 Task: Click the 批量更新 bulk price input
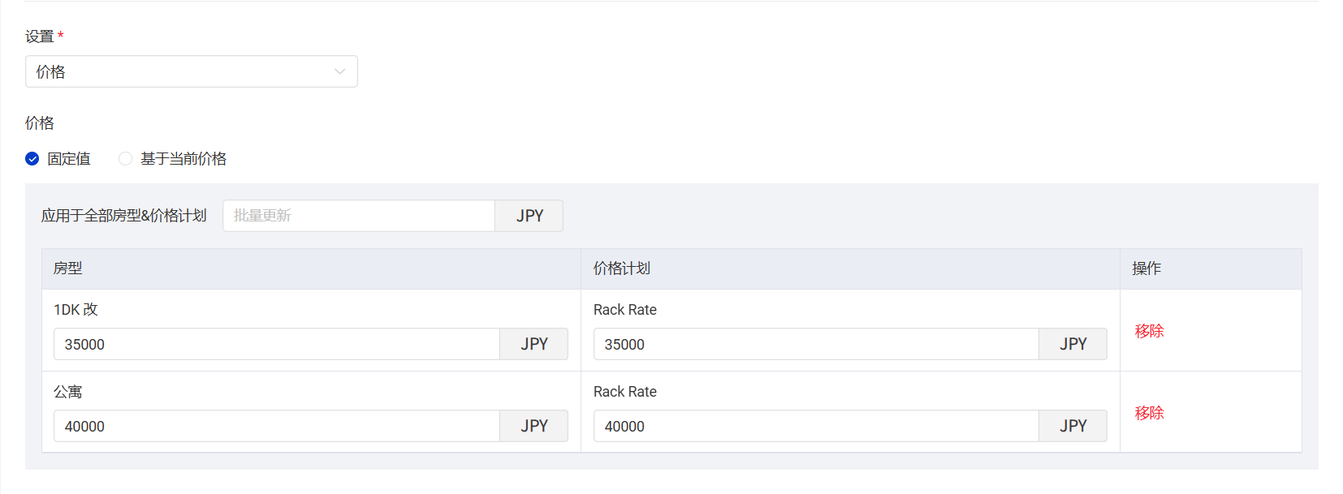[x=358, y=216]
